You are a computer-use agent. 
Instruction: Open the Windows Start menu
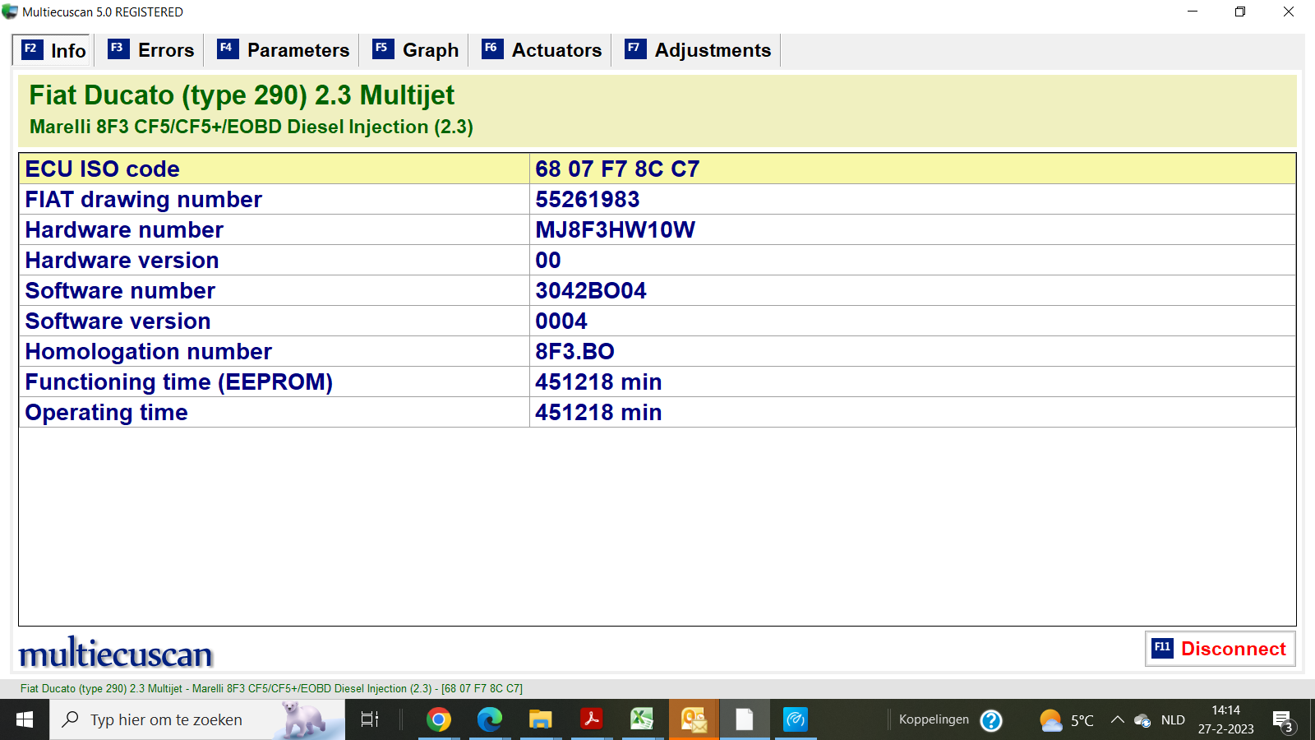pos(25,719)
